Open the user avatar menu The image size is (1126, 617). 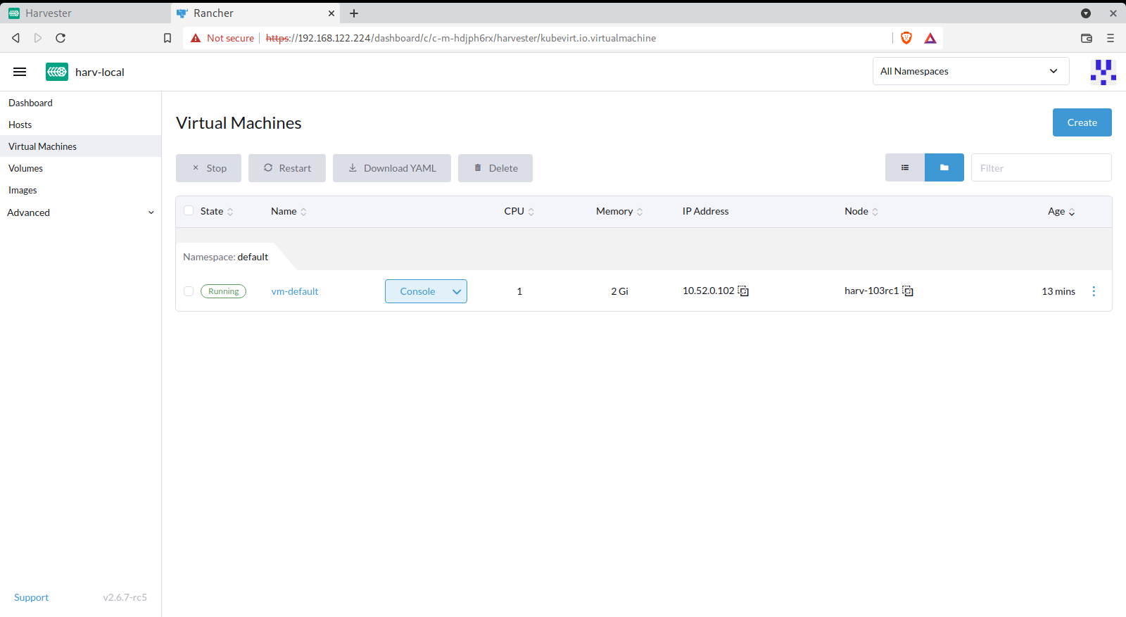point(1103,72)
